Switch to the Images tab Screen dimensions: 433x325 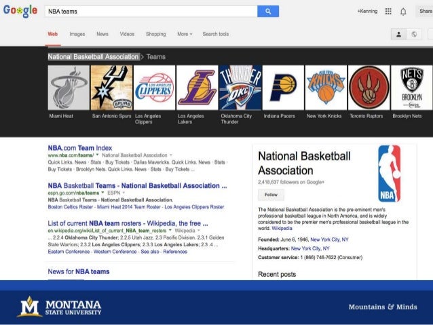pos(77,34)
